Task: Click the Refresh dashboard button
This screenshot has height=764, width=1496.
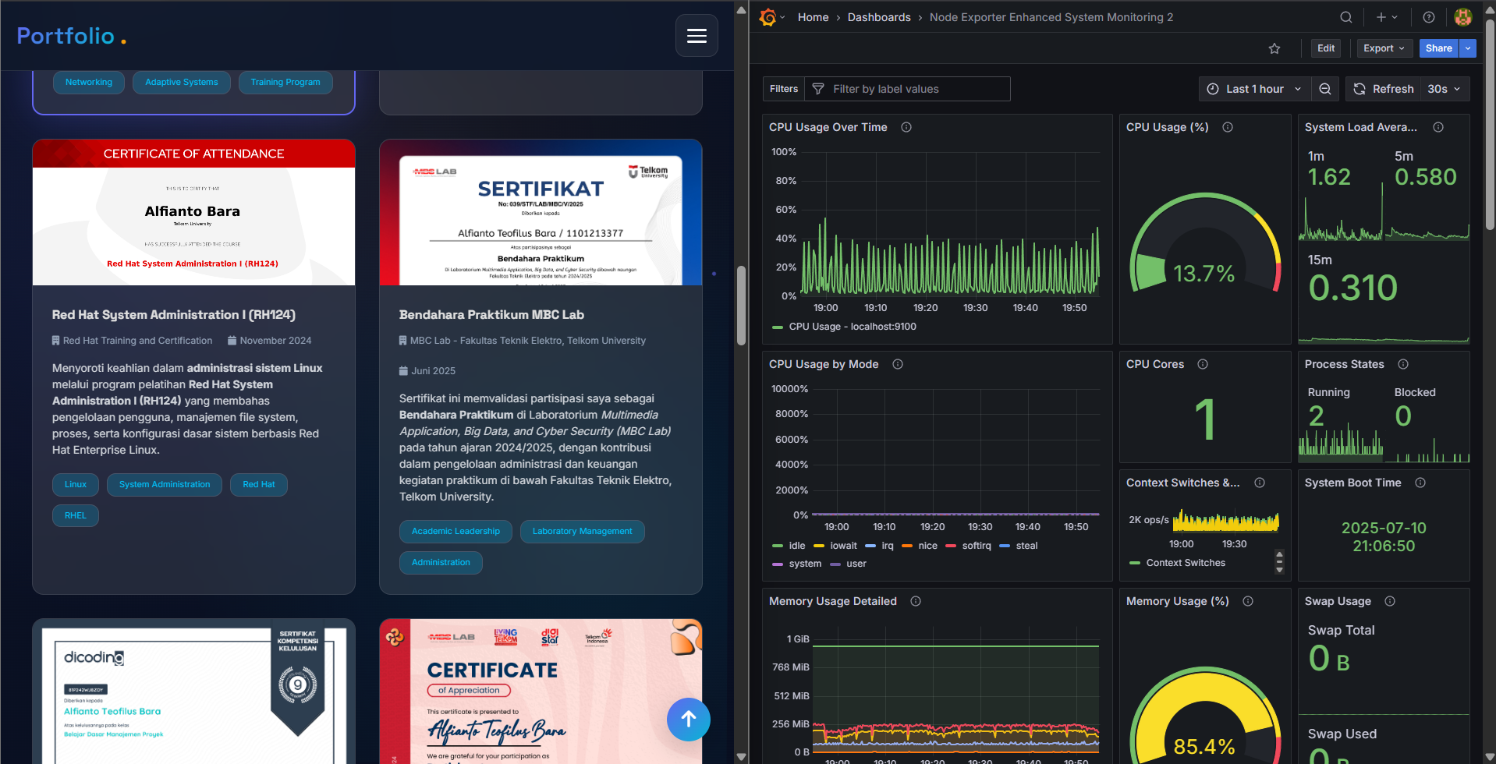Action: point(1384,89)
